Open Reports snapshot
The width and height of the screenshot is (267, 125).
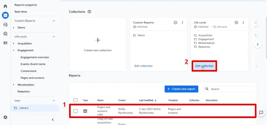(26, 5)
